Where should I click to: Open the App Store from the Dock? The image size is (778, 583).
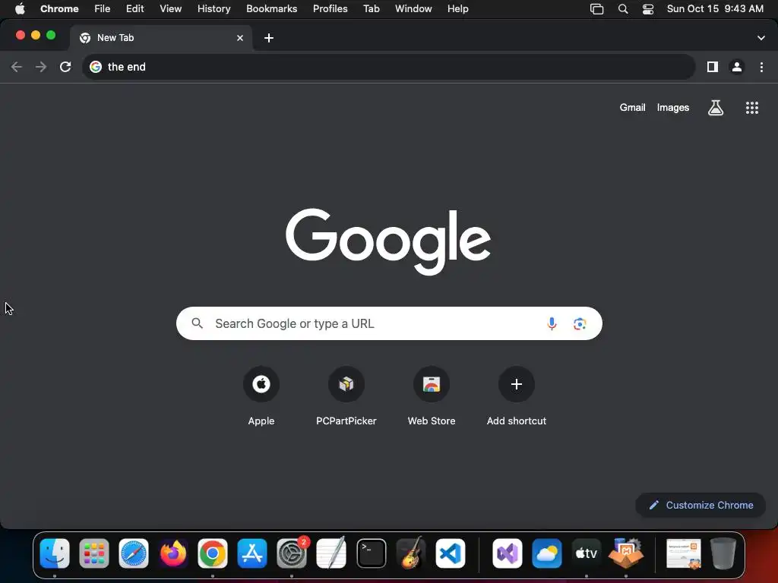point(252,553)
